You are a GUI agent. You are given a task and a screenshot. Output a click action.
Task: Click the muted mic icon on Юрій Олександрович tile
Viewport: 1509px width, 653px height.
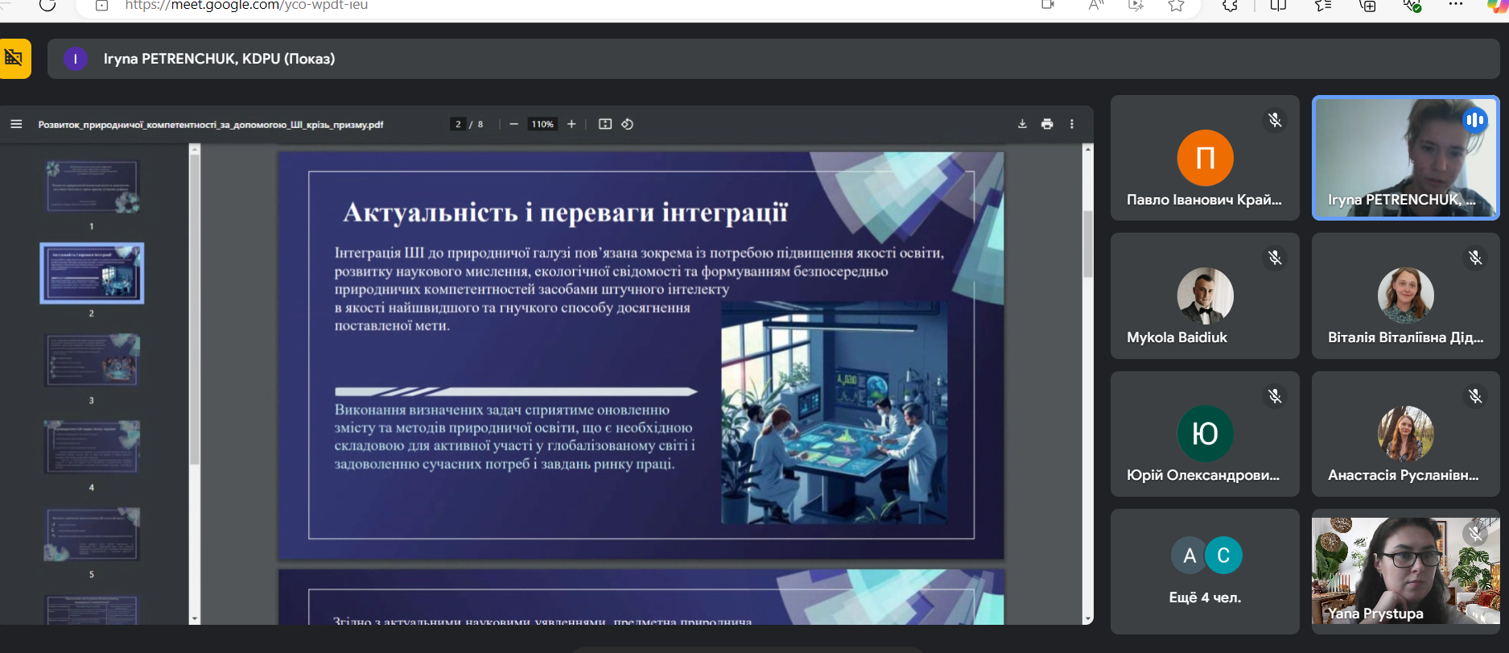pos(1275,396)
